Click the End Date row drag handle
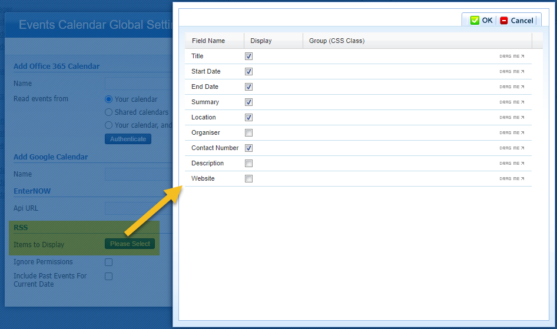The height and width of the screenshot is (329, 557). [x=512, y=87]
